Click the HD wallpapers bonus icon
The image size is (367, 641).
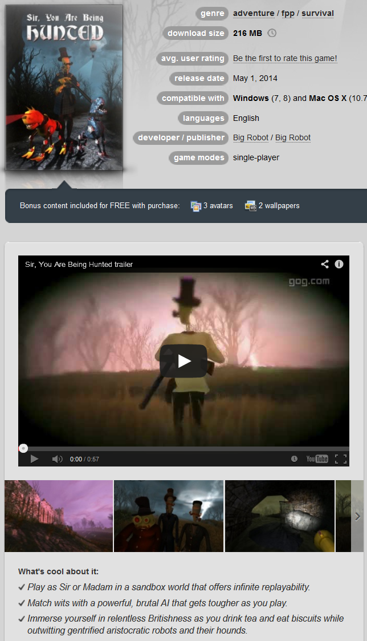pos(250,206)
